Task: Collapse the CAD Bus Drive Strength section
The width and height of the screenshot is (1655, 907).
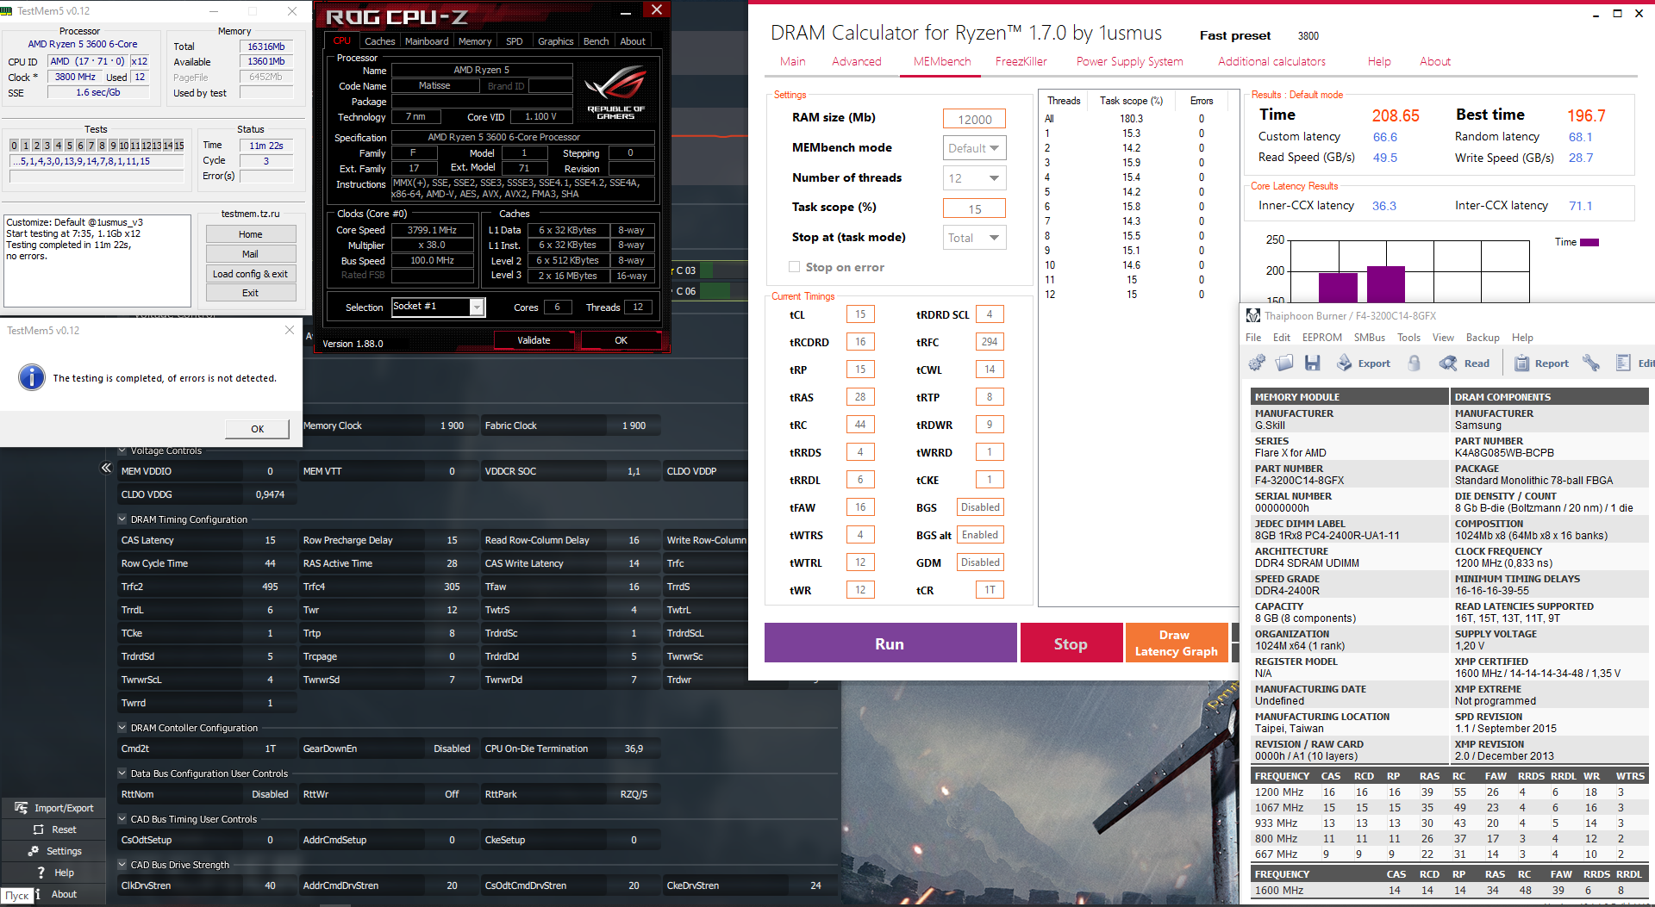Action: point(122,865)
